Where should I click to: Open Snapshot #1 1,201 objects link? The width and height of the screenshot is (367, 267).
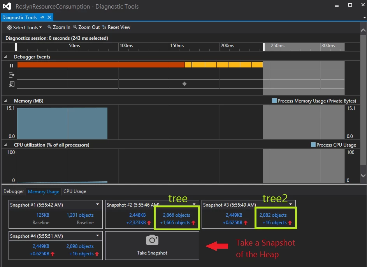coord(80,215)
